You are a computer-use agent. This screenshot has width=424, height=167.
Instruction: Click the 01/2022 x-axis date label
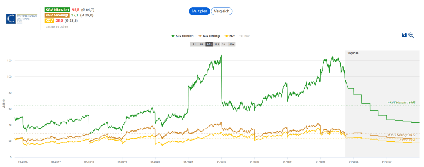(x=221, y=162)
